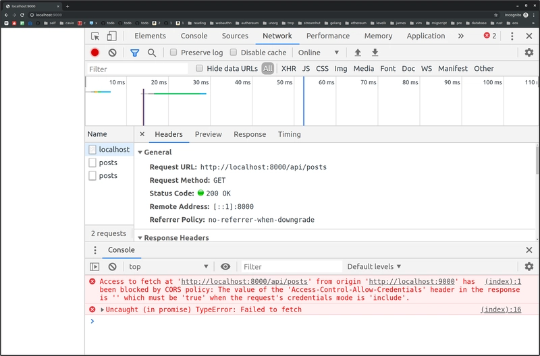Switch to the Elements tab
Screen dimensions: 540x356
150,36
